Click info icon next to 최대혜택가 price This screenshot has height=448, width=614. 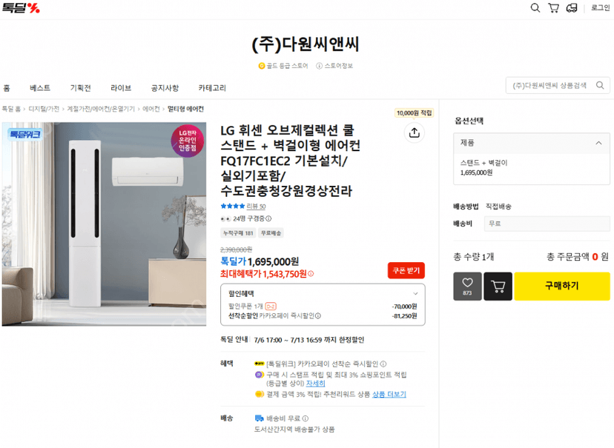pyautogui.click(x=311, y=274)
